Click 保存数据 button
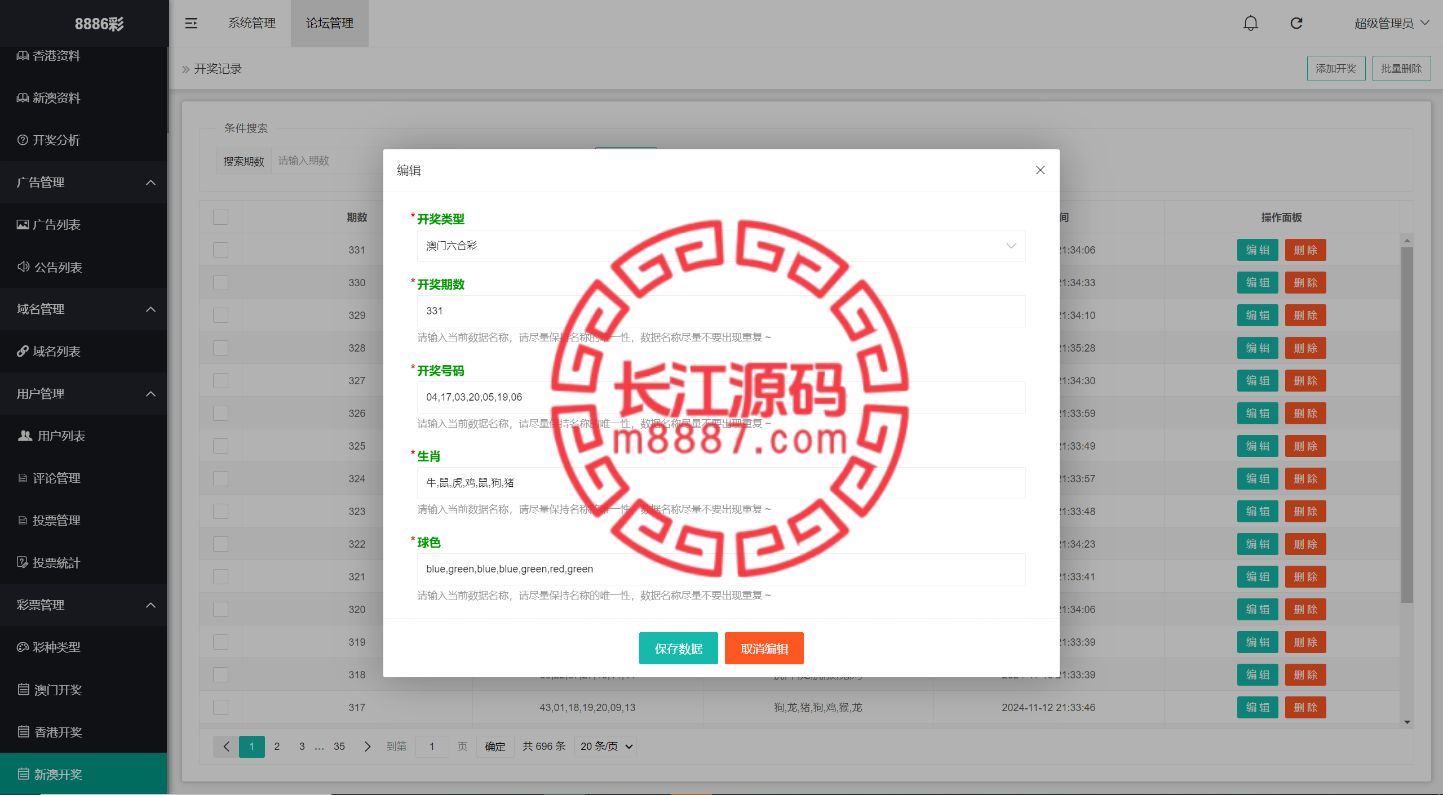1443x795 pixels. (x=678, y=649)
